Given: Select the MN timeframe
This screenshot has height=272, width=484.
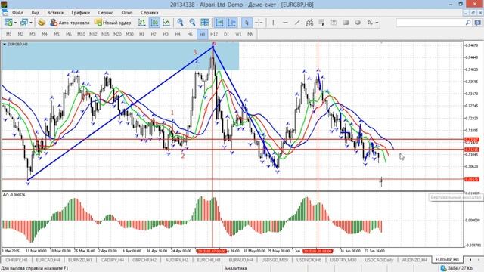Looking at the screenshot, I should click(250, 34).
